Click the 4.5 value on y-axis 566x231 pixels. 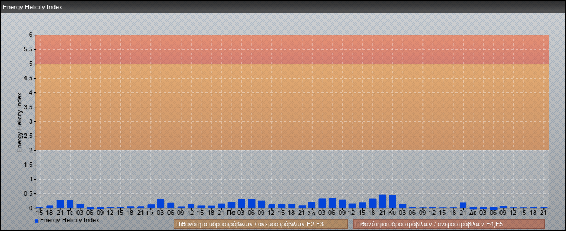[x=28, y=78]
